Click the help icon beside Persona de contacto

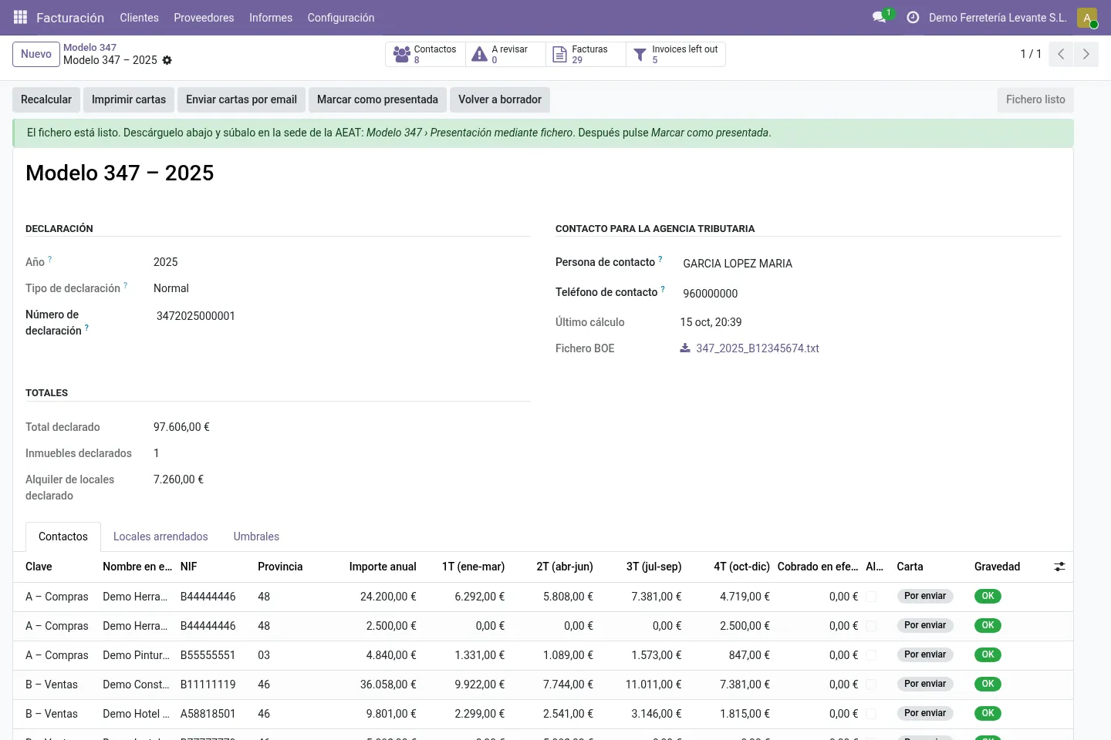pos(660,259)
